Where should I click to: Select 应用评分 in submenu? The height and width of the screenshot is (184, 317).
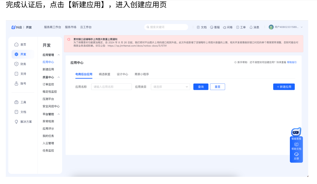click(x=48, y=128)
